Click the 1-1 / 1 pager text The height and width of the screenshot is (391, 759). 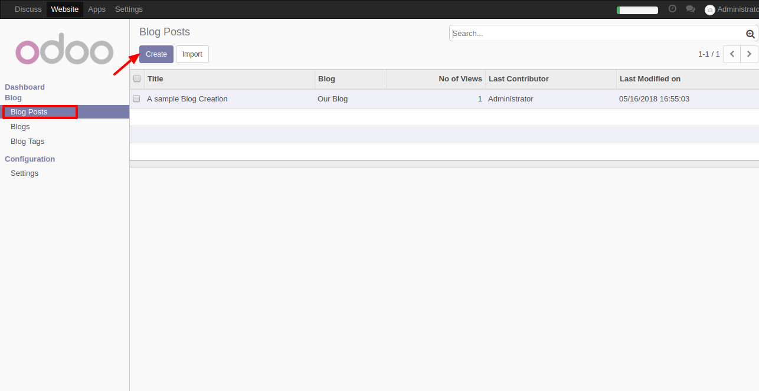pyautogui.click(x=709, y=54)
